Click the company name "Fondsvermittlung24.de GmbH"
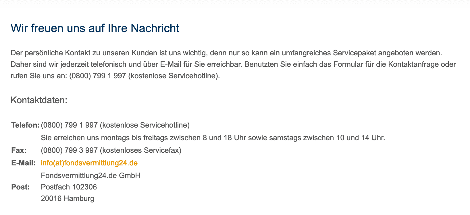Viewport: 470px width, 215px height. tap(90, 175)
